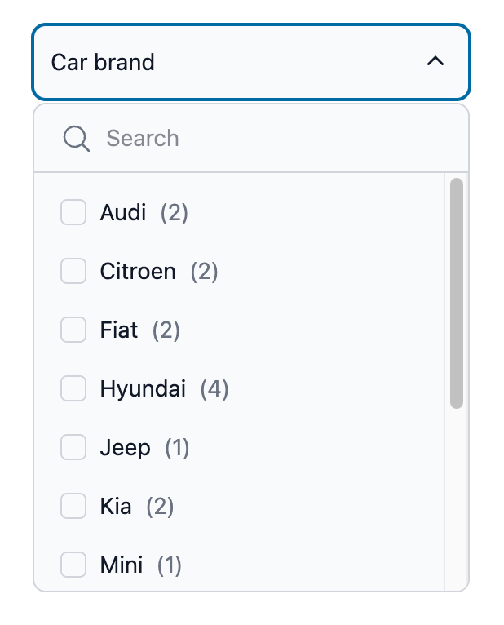Select the Hyundai option label
Viewport: 504px width, 625px height.
(x=143, y=389)
